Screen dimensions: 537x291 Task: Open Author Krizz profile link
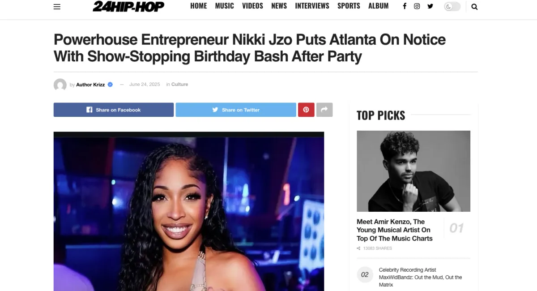coord(90,85)
